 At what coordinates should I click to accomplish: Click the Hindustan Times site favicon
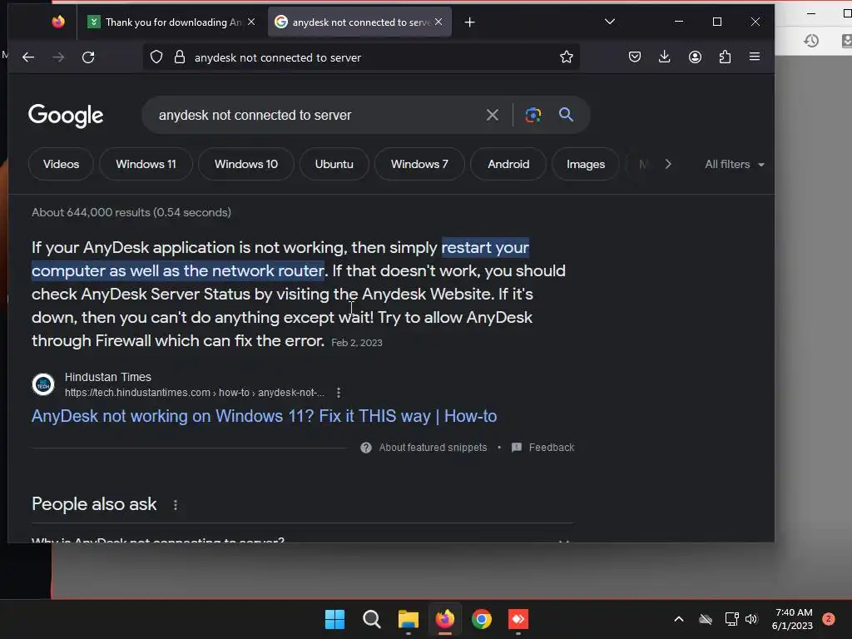pyautogui.click(x=43, y=384)
